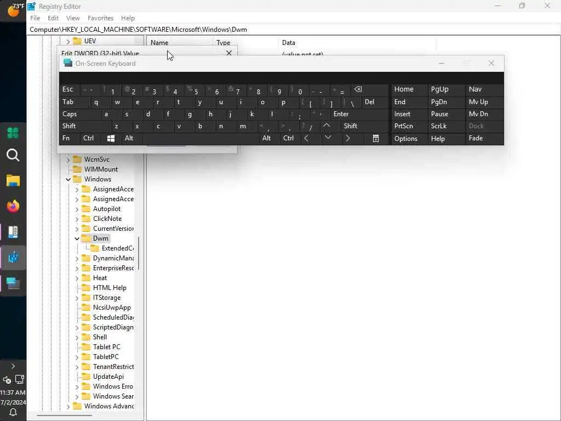Hit the right arrow key on the On-Screen Keyboard

coord(348,138)
